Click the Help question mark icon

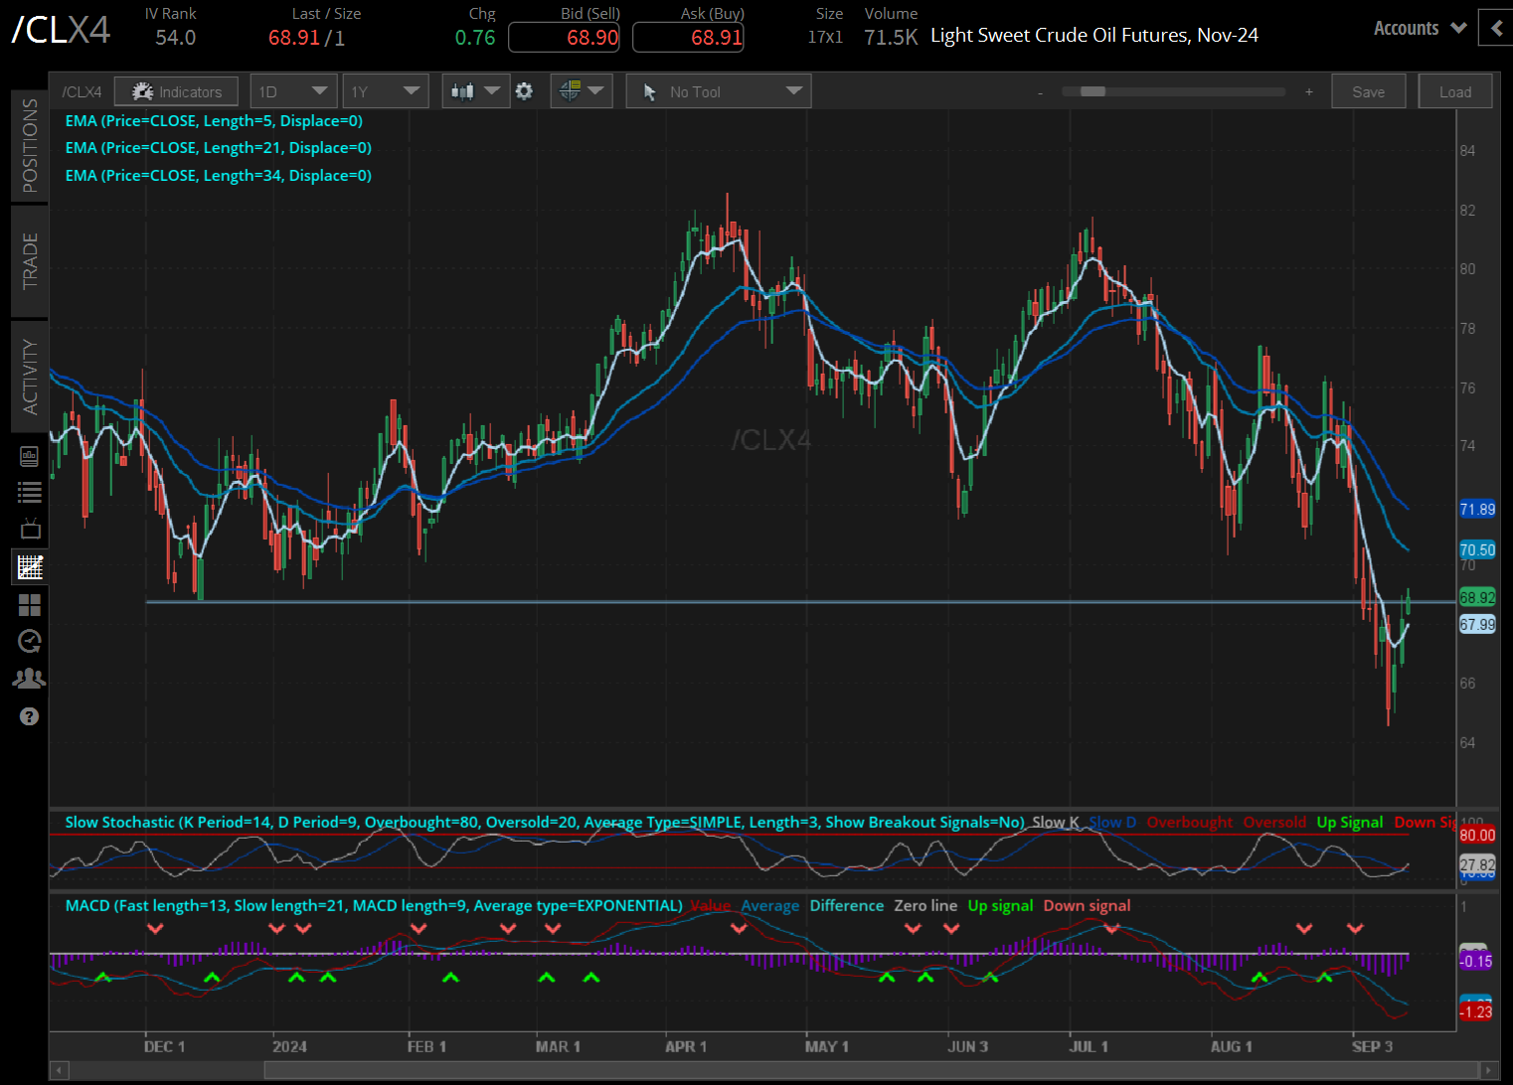[x=29, y=716]
